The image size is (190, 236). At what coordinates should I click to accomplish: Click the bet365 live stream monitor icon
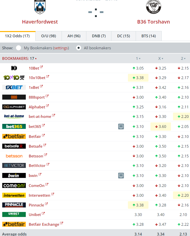tap(121, 127)
